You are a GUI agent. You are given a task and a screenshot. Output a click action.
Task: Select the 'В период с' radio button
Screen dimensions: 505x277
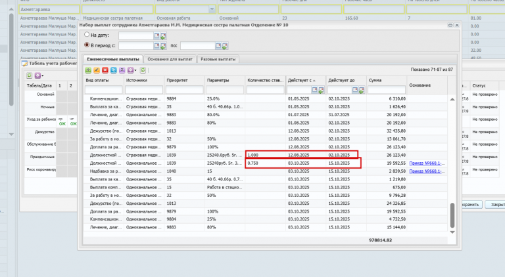87,45
